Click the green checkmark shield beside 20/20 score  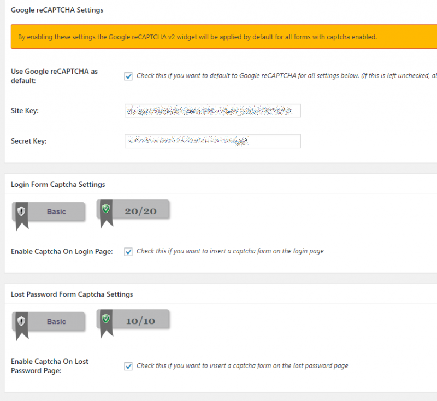[x=105, y=208]
